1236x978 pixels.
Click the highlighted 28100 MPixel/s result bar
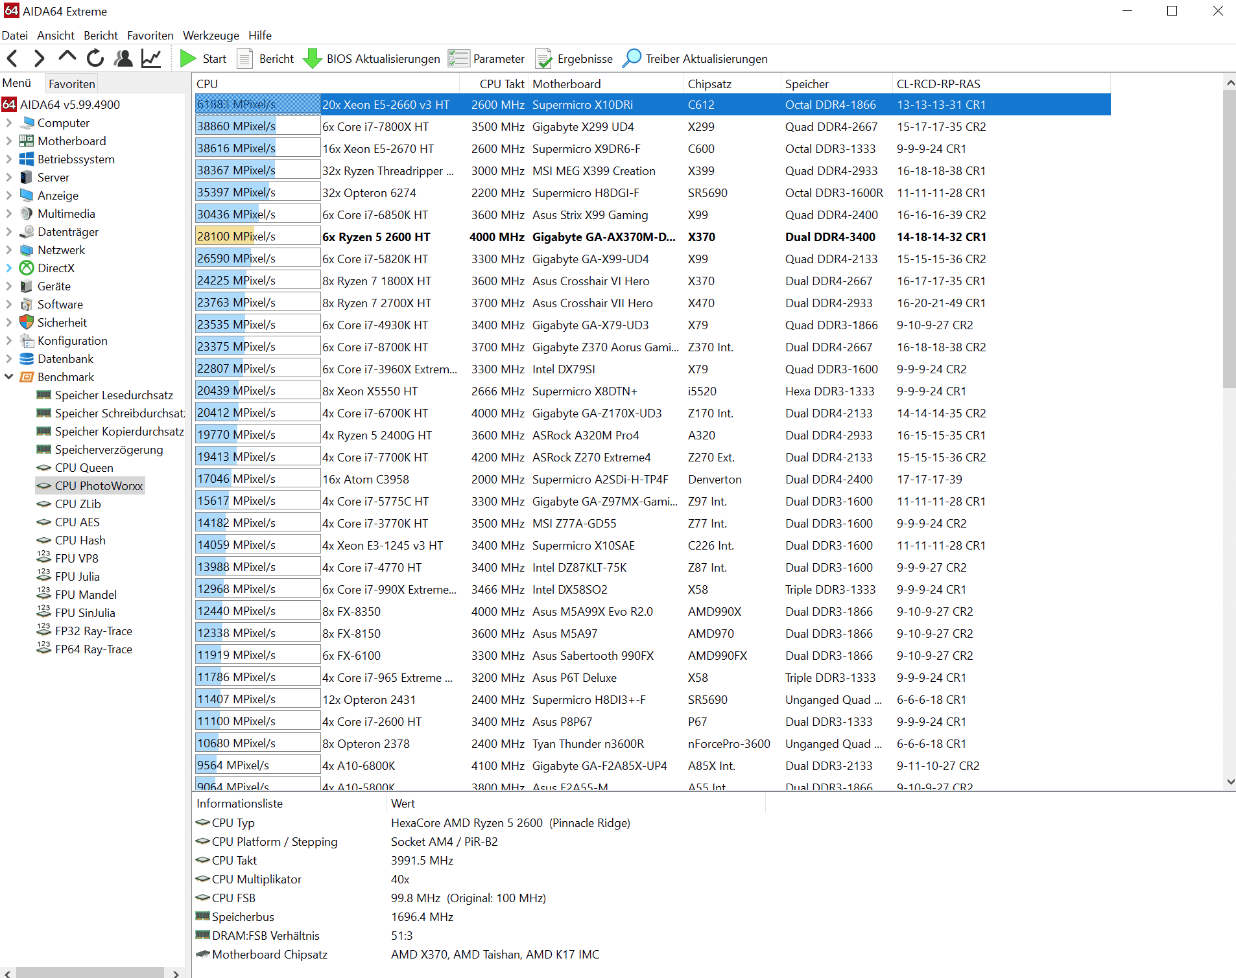click(257, 237)
